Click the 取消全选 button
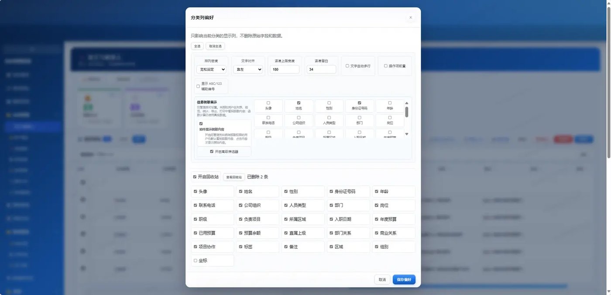This screenshot has height=295, width=611. tap(215, 46)
